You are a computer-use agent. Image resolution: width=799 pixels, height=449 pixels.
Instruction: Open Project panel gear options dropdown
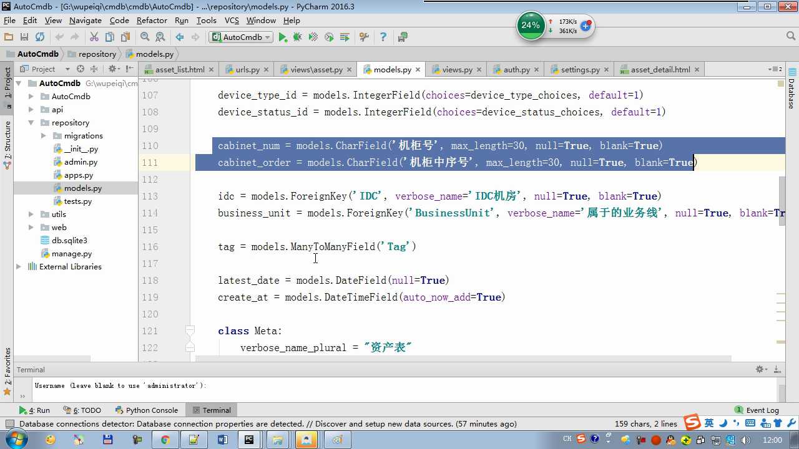114,69
